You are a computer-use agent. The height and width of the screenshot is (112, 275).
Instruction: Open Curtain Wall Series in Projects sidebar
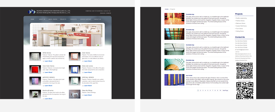coord(241,26)
